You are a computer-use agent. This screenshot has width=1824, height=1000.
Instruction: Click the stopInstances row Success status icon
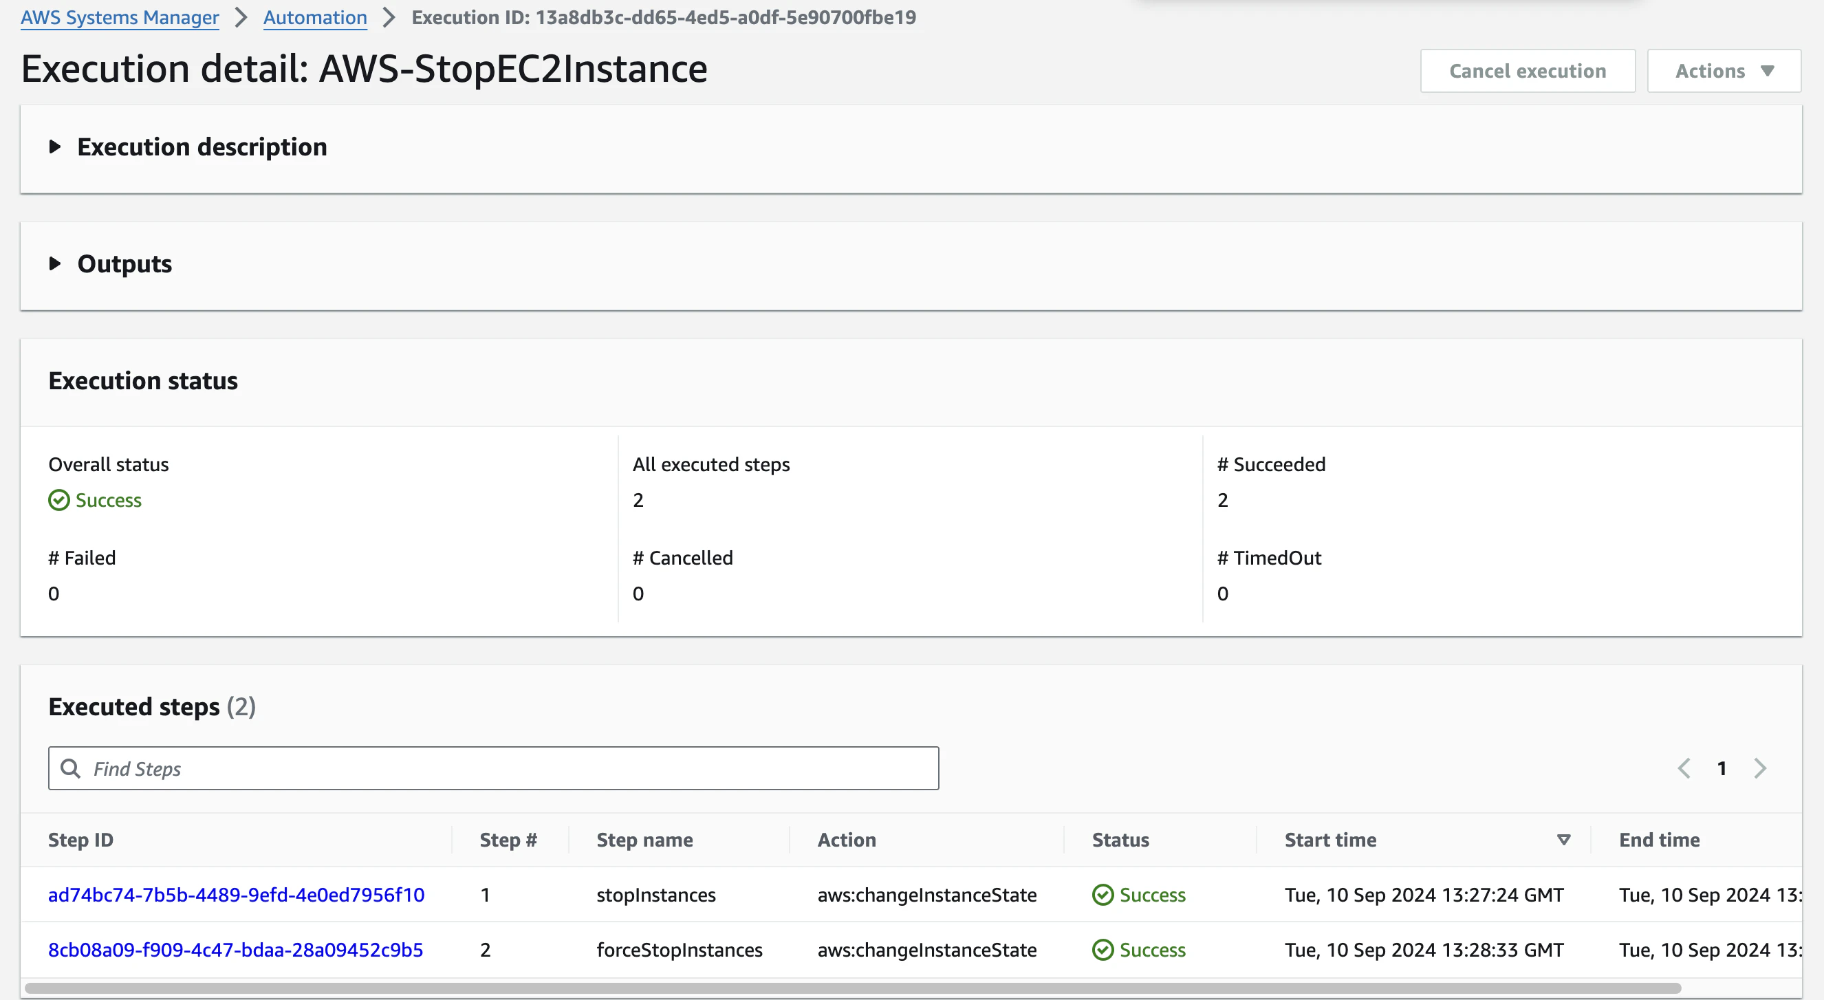[1103, 895]
